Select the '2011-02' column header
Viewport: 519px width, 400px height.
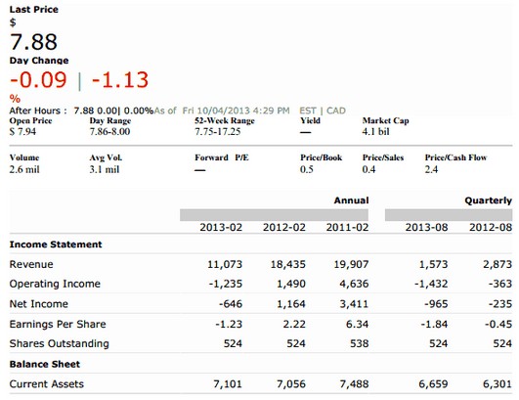pos(347,228)
